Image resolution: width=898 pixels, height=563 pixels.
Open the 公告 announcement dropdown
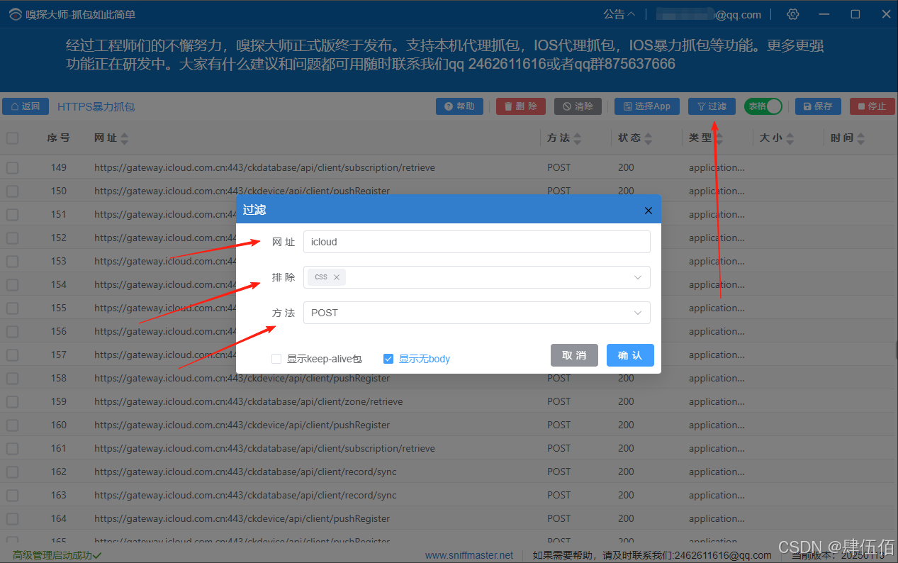[x=619, y=14]
